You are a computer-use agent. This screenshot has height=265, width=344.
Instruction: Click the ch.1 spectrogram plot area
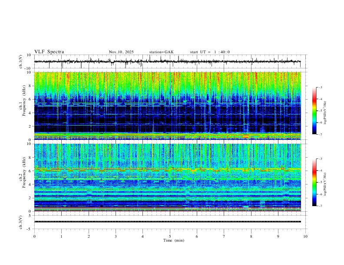167,106
